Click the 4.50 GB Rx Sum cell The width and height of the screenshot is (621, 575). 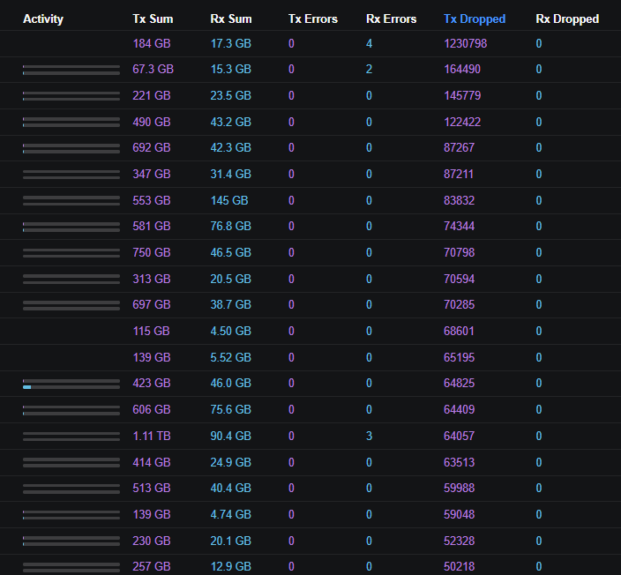point(230,331)
